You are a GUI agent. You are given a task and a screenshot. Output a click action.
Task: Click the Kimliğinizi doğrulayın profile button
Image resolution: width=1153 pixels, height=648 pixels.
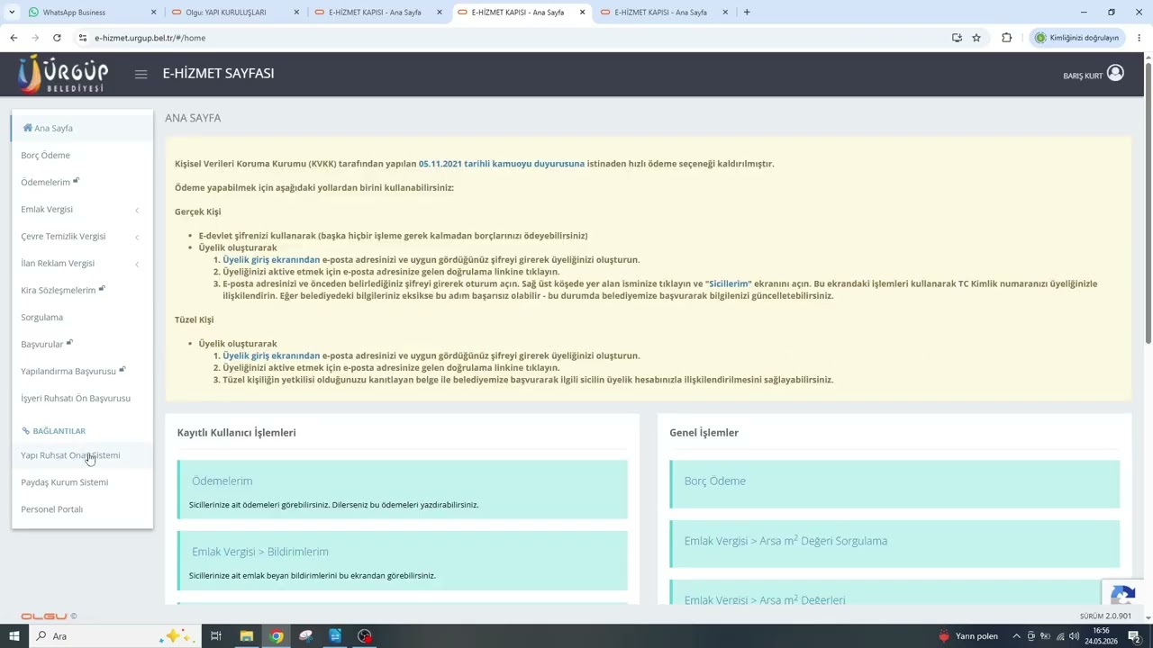tap(1077, 38)
